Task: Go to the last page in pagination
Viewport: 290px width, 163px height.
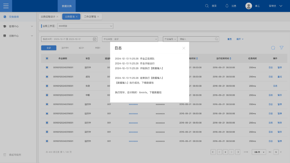Action: [x=238, y=152]
